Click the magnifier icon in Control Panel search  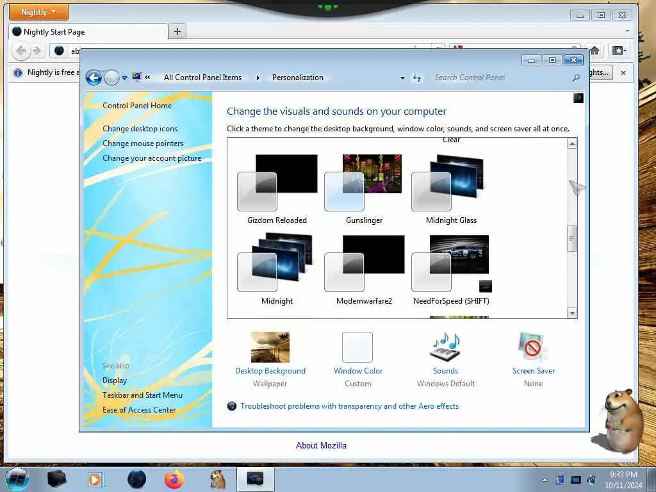click(576, 78)
